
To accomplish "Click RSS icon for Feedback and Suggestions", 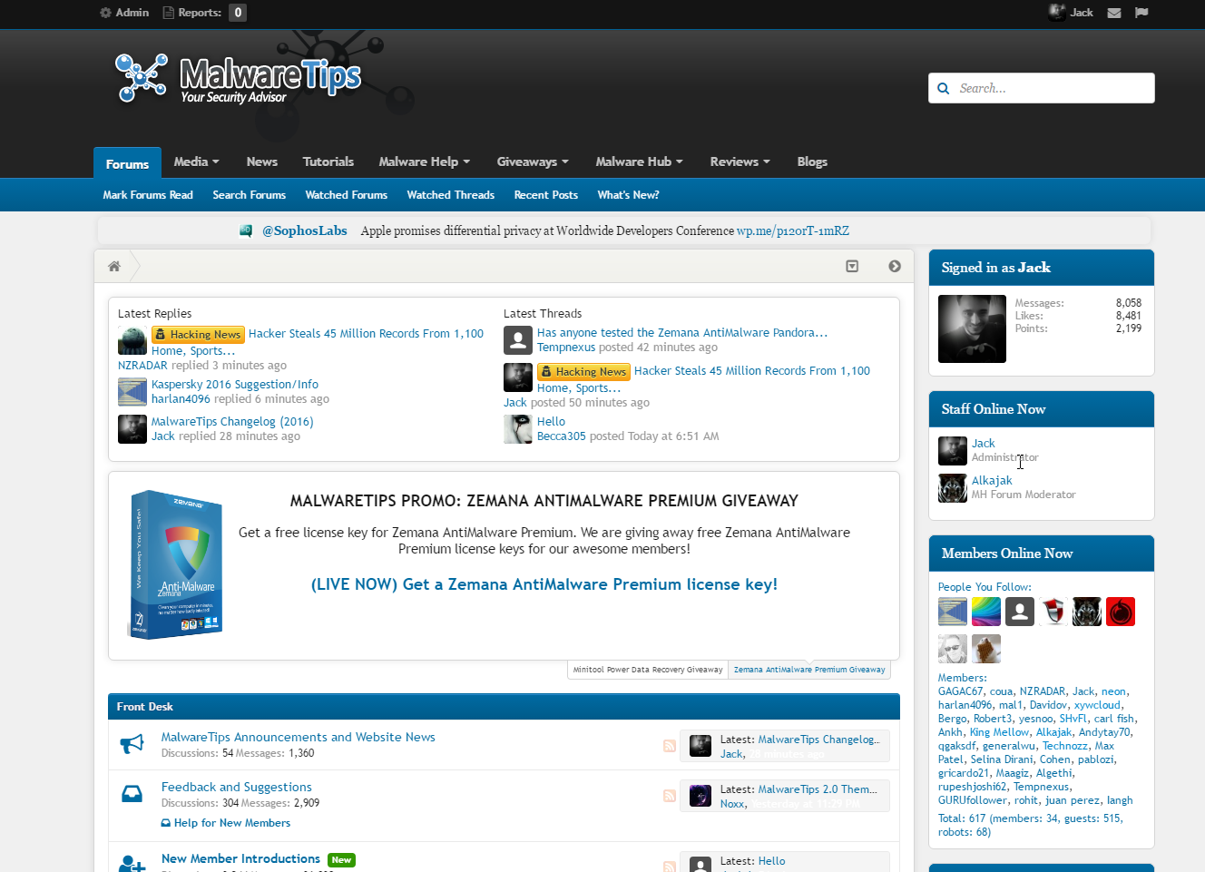I will click(670, 796).
